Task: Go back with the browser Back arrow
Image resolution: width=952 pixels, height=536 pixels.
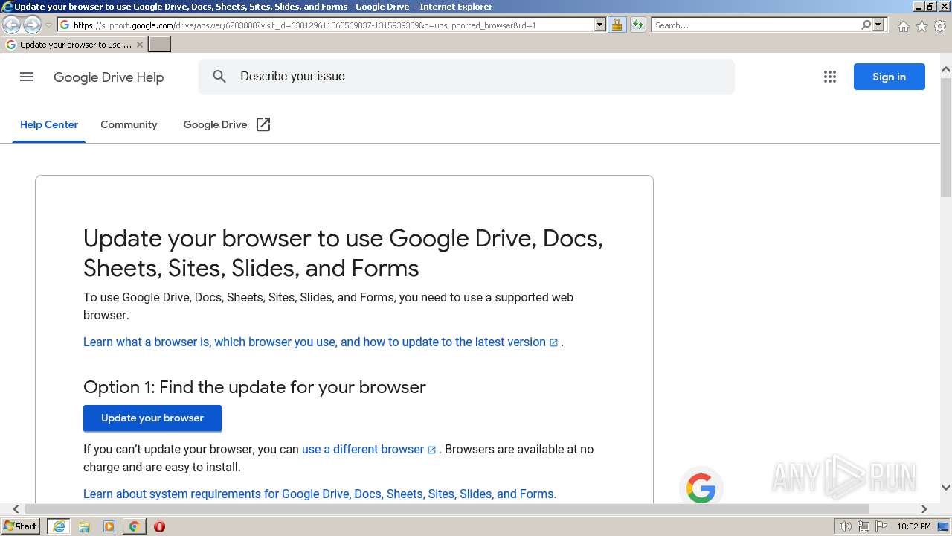Action: coord(11,25)
